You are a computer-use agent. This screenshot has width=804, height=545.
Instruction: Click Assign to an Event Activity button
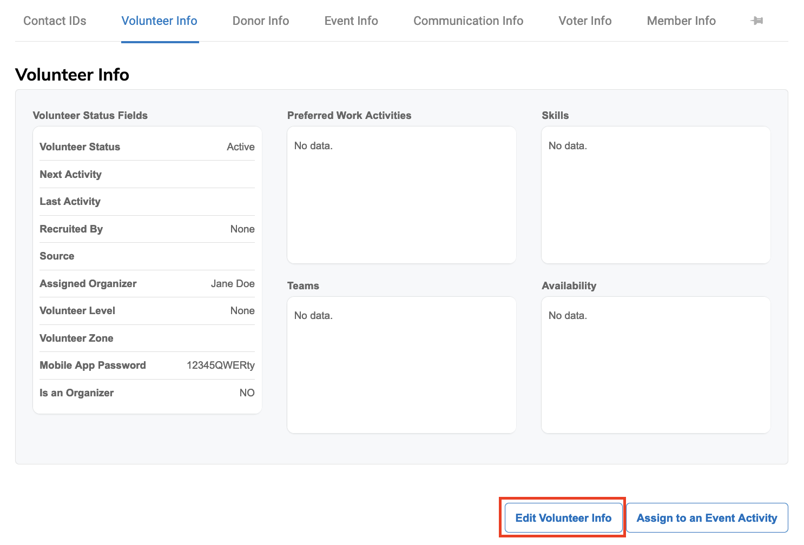pos(707,518)
